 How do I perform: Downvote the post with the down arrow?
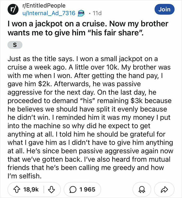[52, 189]
